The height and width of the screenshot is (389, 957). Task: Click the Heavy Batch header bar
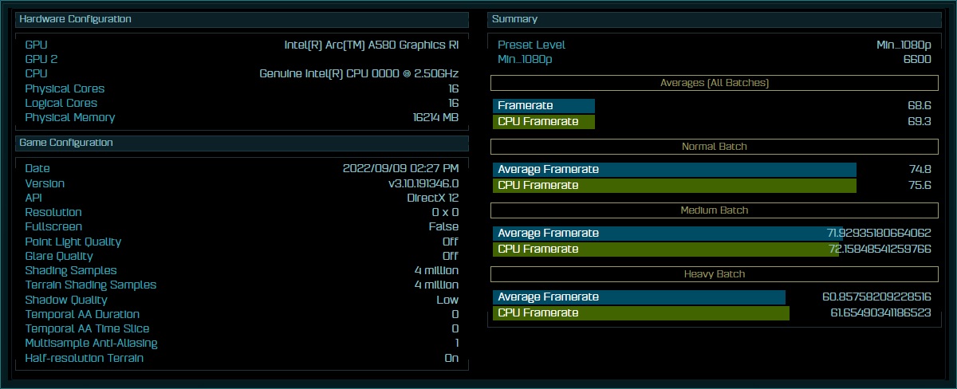(715, 274)
